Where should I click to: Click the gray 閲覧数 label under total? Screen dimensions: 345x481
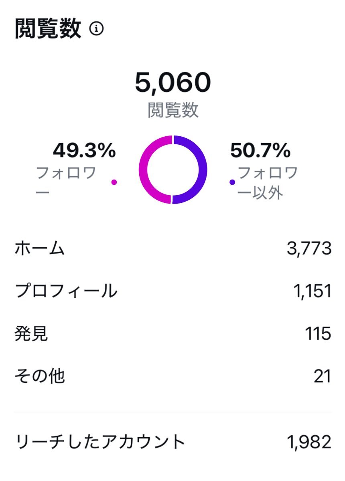[x=173, y=110]
